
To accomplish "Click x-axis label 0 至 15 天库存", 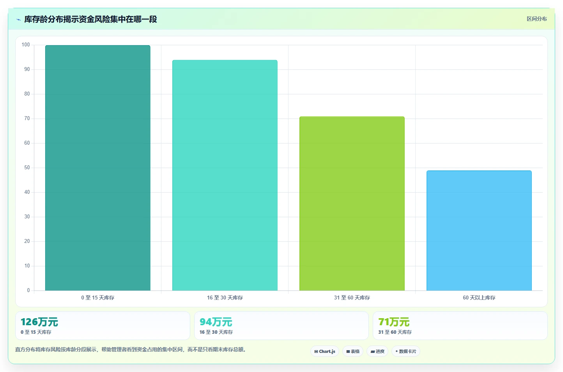I will 98,298.
